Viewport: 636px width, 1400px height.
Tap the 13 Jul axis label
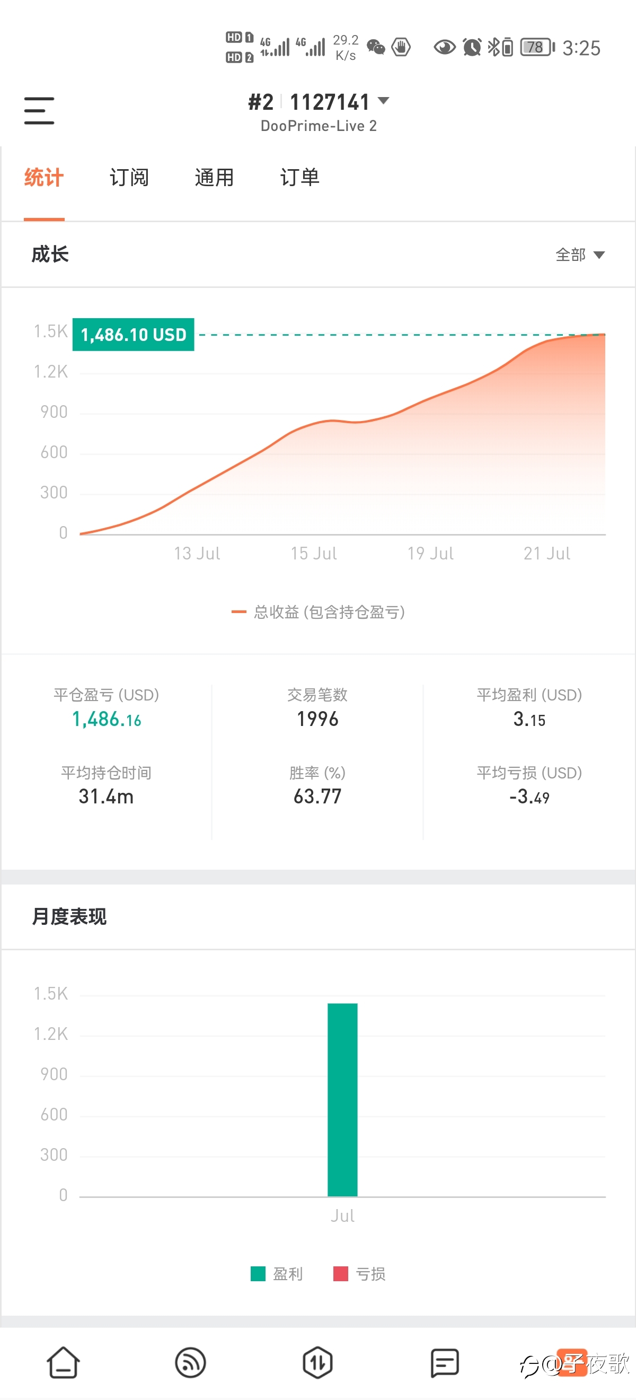(197, 554)
